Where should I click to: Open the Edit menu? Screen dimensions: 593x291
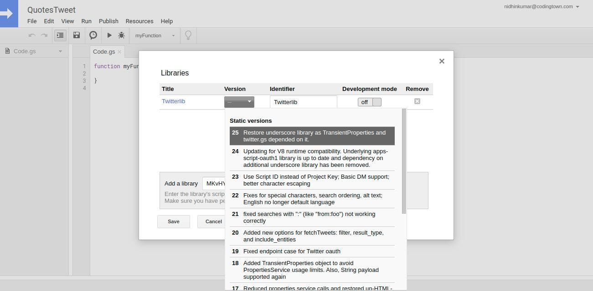tap(49, 21)
